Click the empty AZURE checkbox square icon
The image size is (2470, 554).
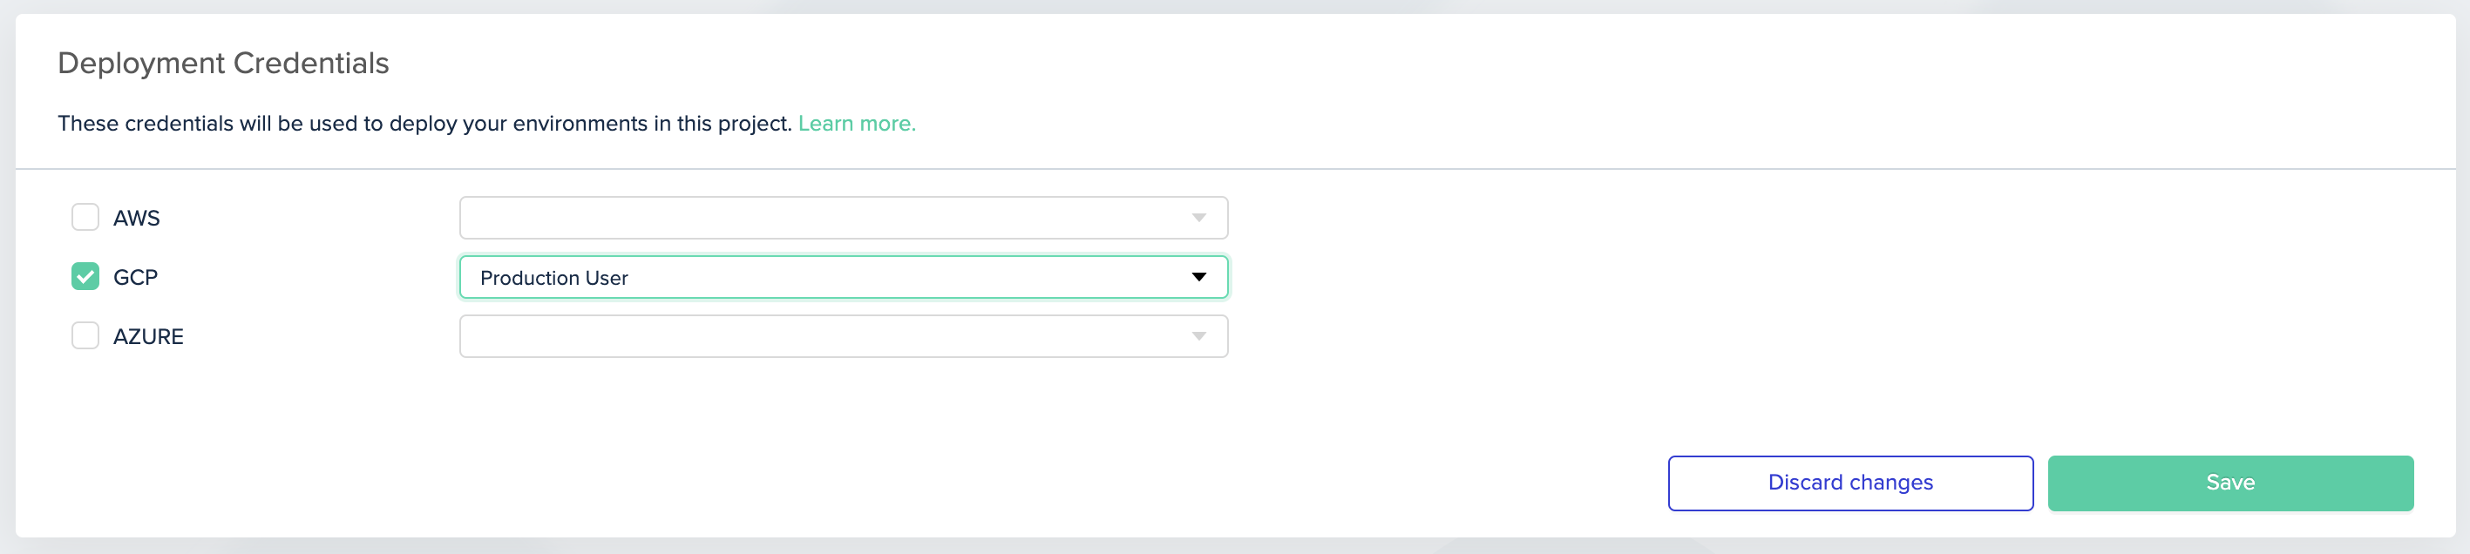coord(85,335)
